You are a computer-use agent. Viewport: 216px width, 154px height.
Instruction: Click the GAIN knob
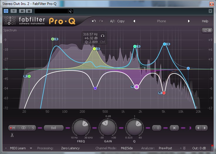click(x=108, y=128)
